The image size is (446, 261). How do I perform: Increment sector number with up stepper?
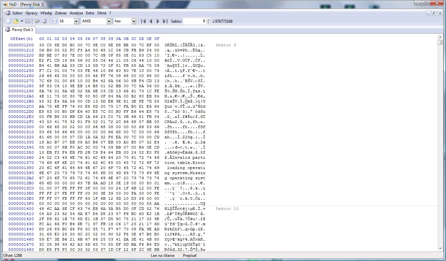coord(209,20)
